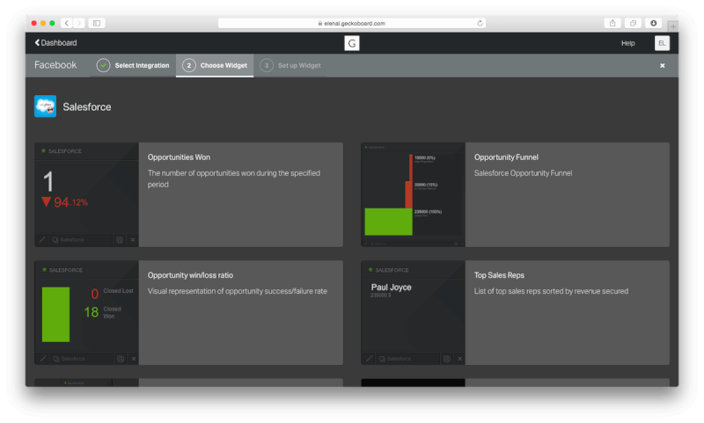Screen dimensions: 704x423
Task: Click the elenal.geckoboard.com address bar
Action: point(351,24)
